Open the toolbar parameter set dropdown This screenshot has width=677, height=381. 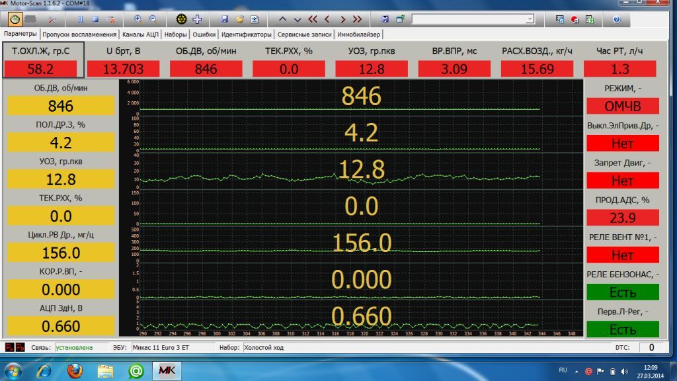[x=530, y=19]
